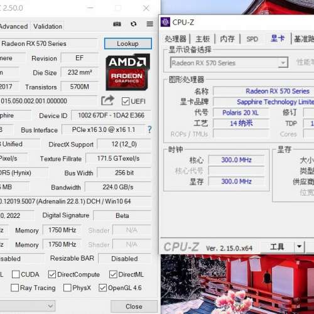Click the BIOS export share icon
Viewport: 314px width, 314px height.
point(107,100)
